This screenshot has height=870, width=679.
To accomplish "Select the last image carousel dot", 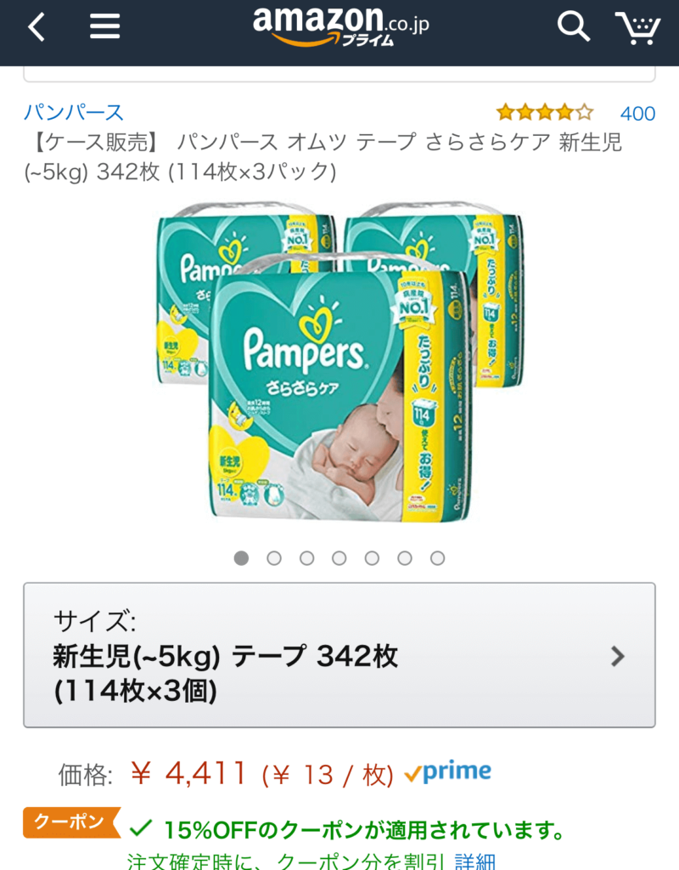I will pyautogui.click(x=437, y=558).
